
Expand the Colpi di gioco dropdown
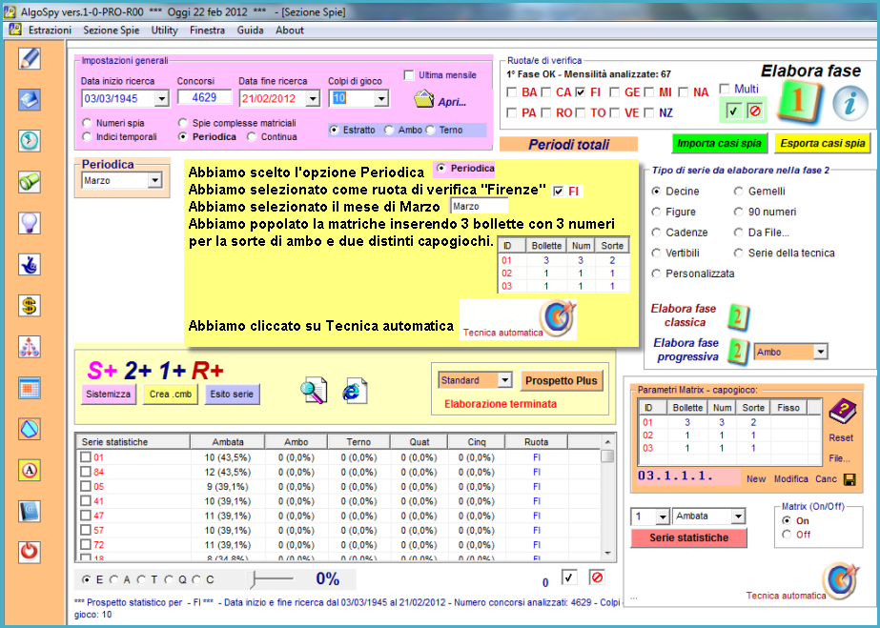pos(381,99)
